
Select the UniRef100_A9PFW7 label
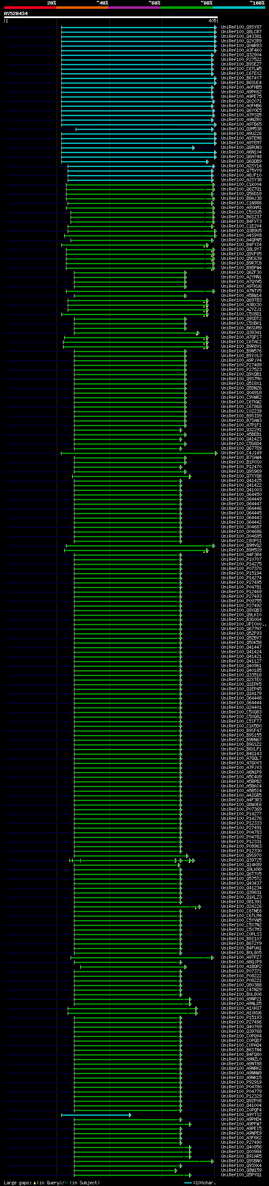[241, 1124]
